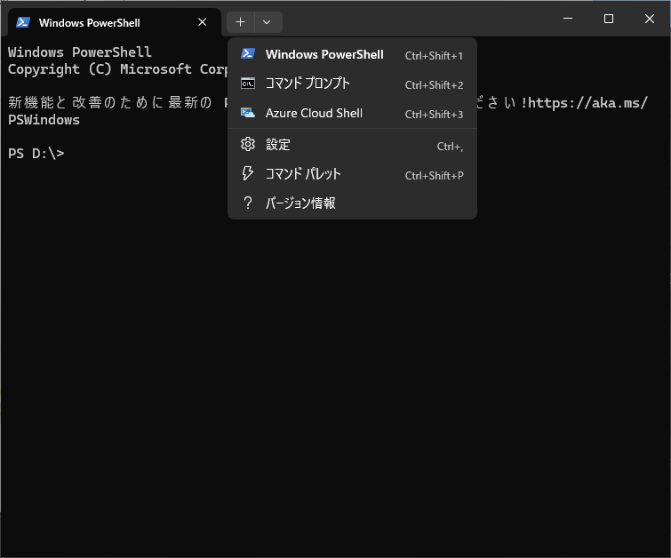Close the terminal window
The image size is (671, 558).
pyautogui.click(x=649, y=19)
